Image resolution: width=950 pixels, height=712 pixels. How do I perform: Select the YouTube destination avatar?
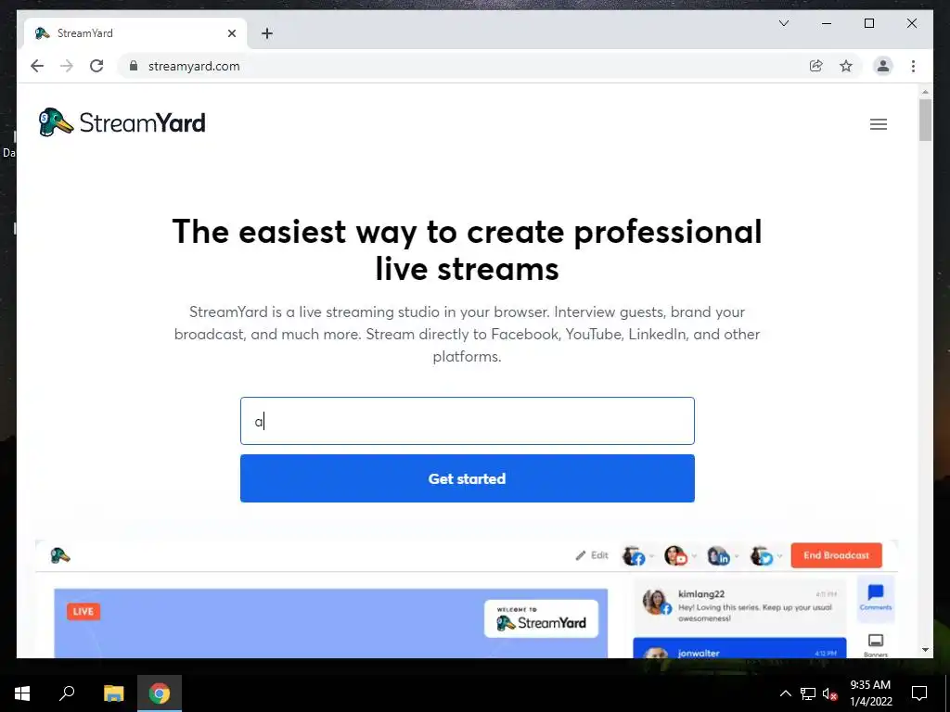[675, 556]
